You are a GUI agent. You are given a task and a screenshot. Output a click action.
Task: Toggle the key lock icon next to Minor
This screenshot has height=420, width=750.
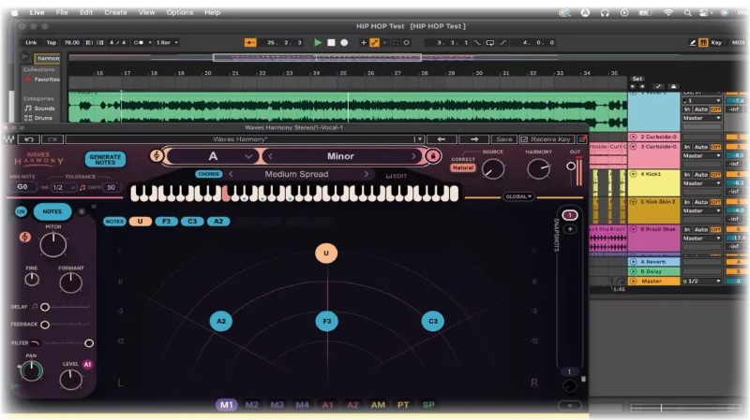tap(433, 156)
